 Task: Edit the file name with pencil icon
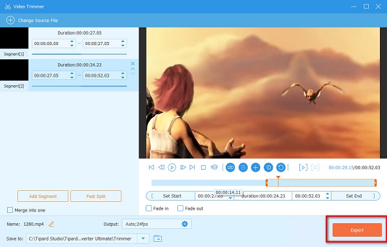[51, 224]
